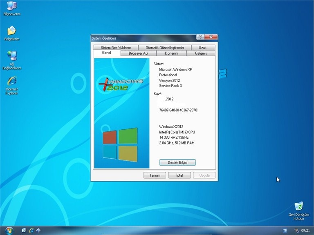Image resolution: width=314 pixels, height=235 pixels.
Task: Click Versiyon 2012 text
Action: [x=169, y=80]
